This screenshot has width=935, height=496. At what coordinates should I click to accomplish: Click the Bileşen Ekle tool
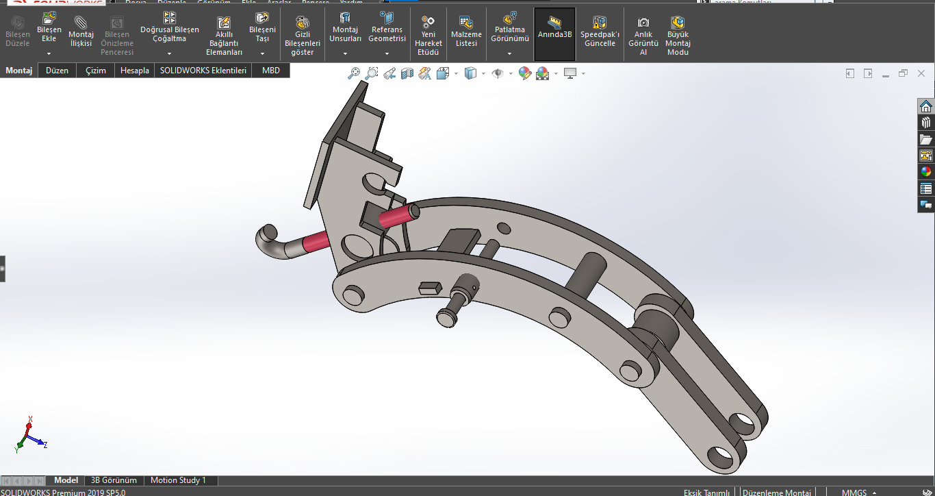(49, 27)
